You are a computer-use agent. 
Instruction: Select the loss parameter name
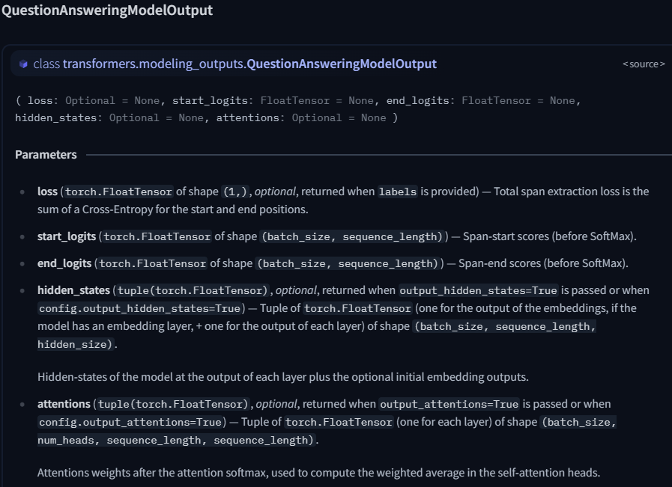pyautogui.click(x=47, y=192)
